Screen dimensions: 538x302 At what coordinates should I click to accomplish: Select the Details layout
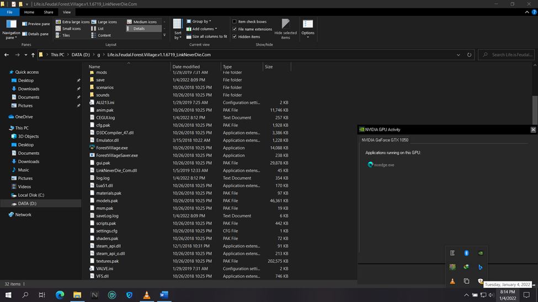pyautogui.click(x=143, y=29)
